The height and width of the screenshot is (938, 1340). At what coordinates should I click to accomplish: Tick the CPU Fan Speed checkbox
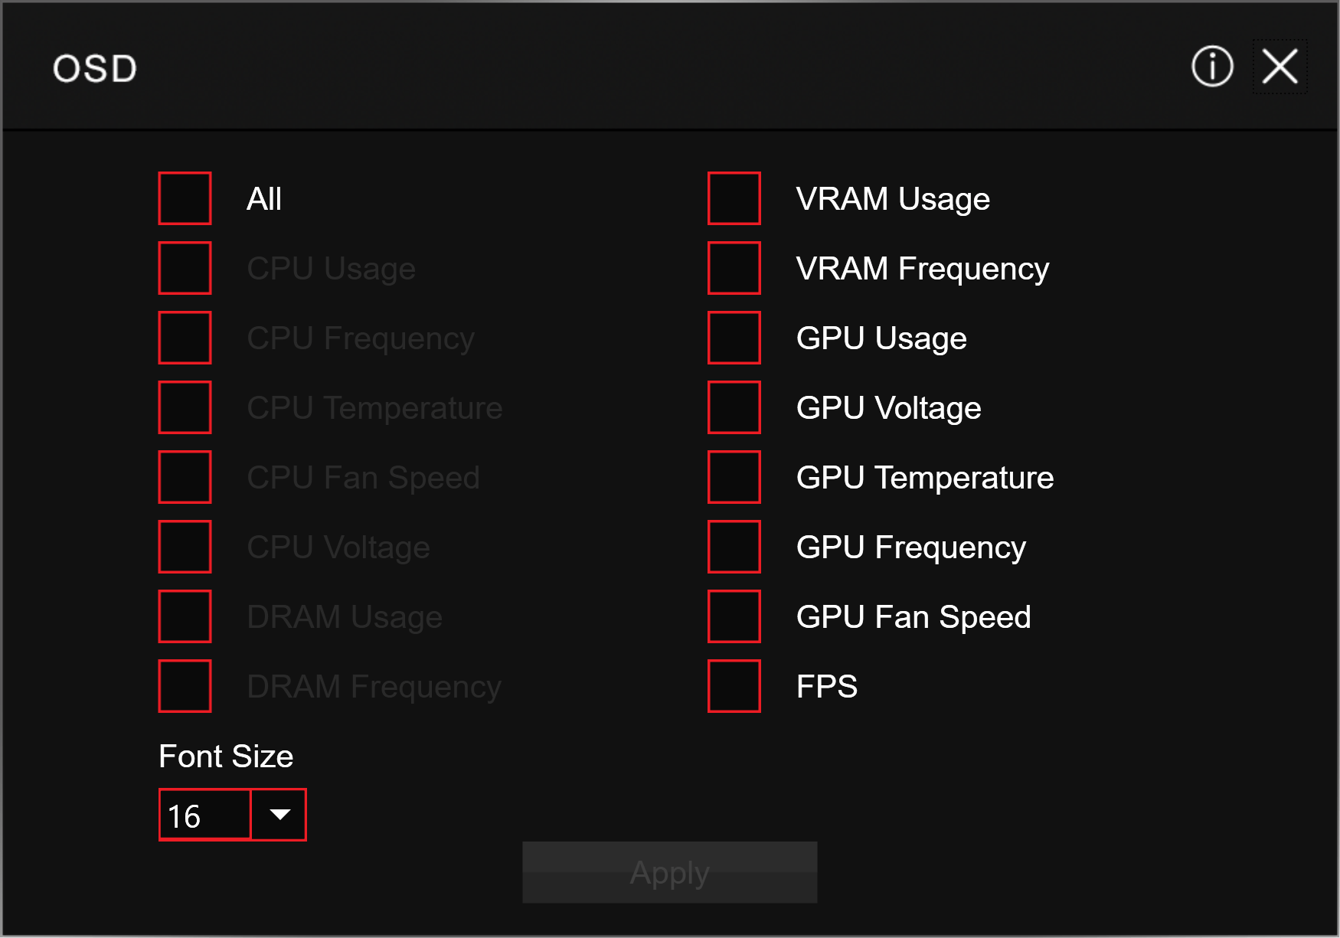[185, 477]
